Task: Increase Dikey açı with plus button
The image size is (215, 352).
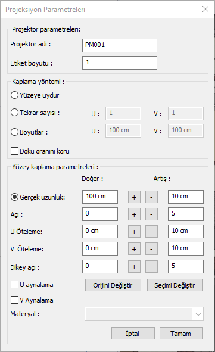Action: [134, 267]
